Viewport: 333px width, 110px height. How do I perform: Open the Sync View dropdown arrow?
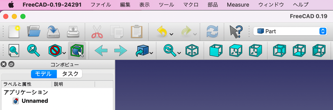[x=179, y=53]
